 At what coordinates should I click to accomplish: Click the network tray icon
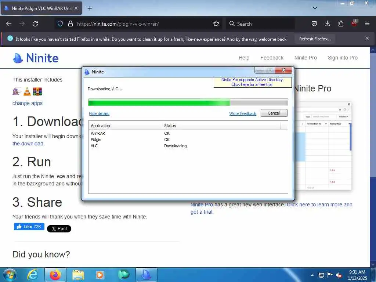coord(321,275)
